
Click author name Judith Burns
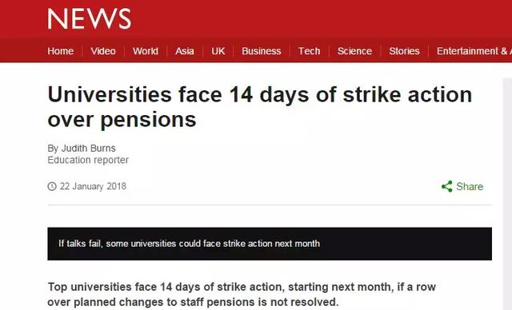coord(89,149)
